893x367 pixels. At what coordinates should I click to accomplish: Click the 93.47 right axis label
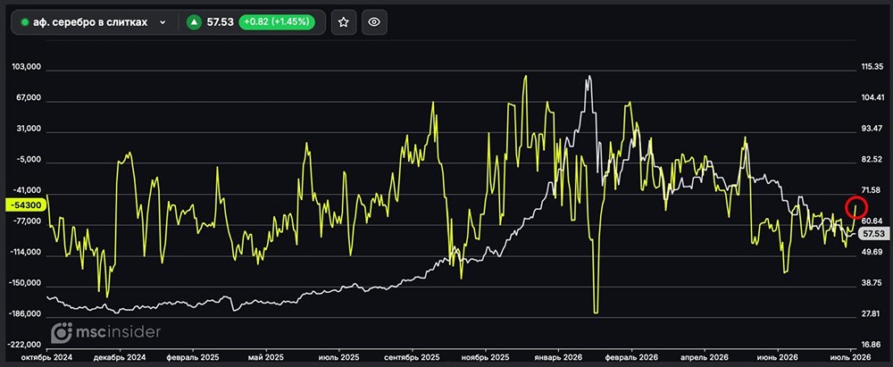pos(872,129)
